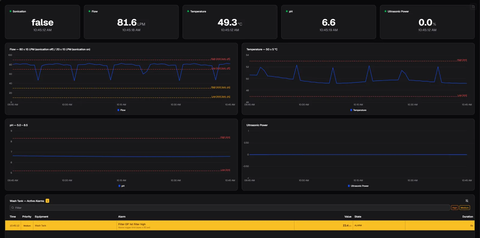Click the 'High limit (son. on)' label on flow chart

click(220, 87)
